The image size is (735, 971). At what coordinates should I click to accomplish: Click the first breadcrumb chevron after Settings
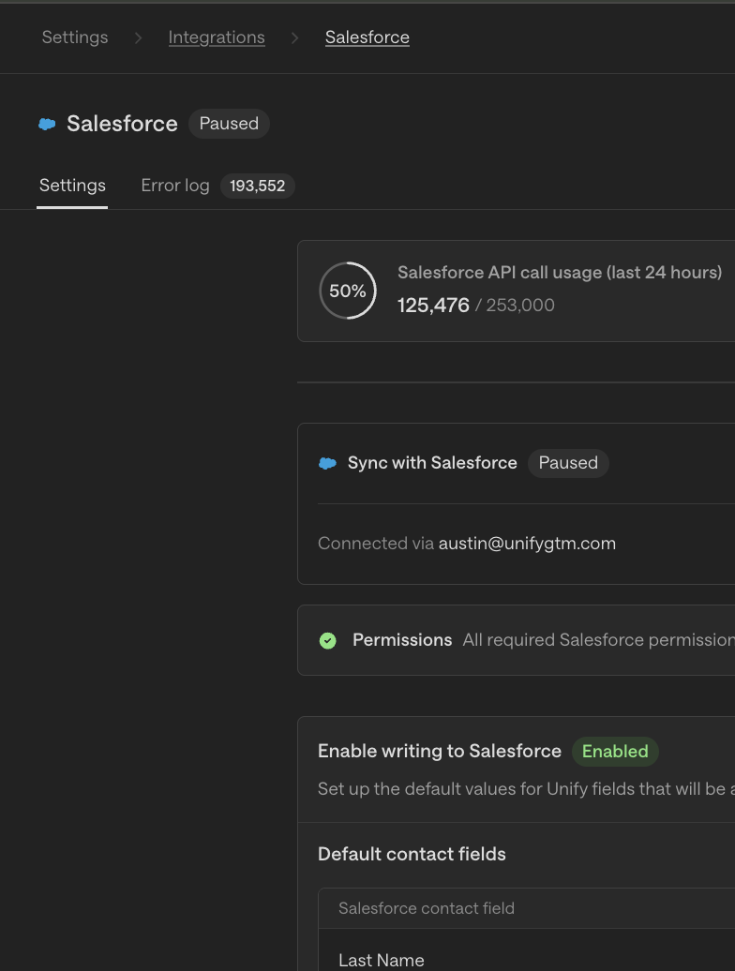(138, 37)
